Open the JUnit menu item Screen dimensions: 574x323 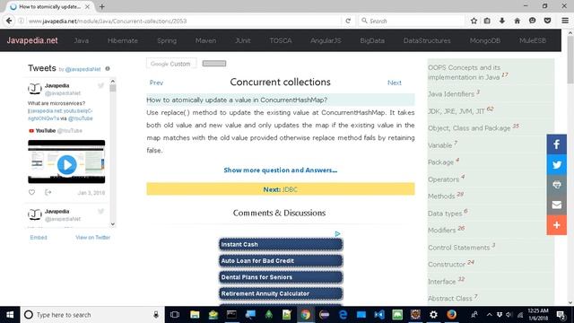pyautogui.click(x=243, y=40)
